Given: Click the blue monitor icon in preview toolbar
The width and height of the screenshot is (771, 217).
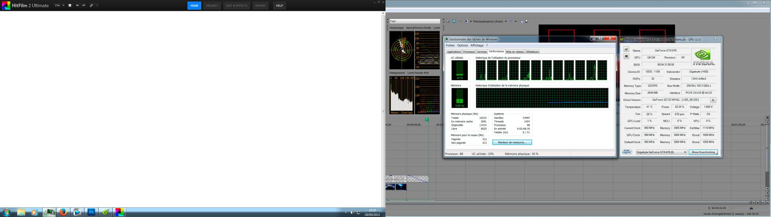Looking at the screenshot, I should pos(454,21).
